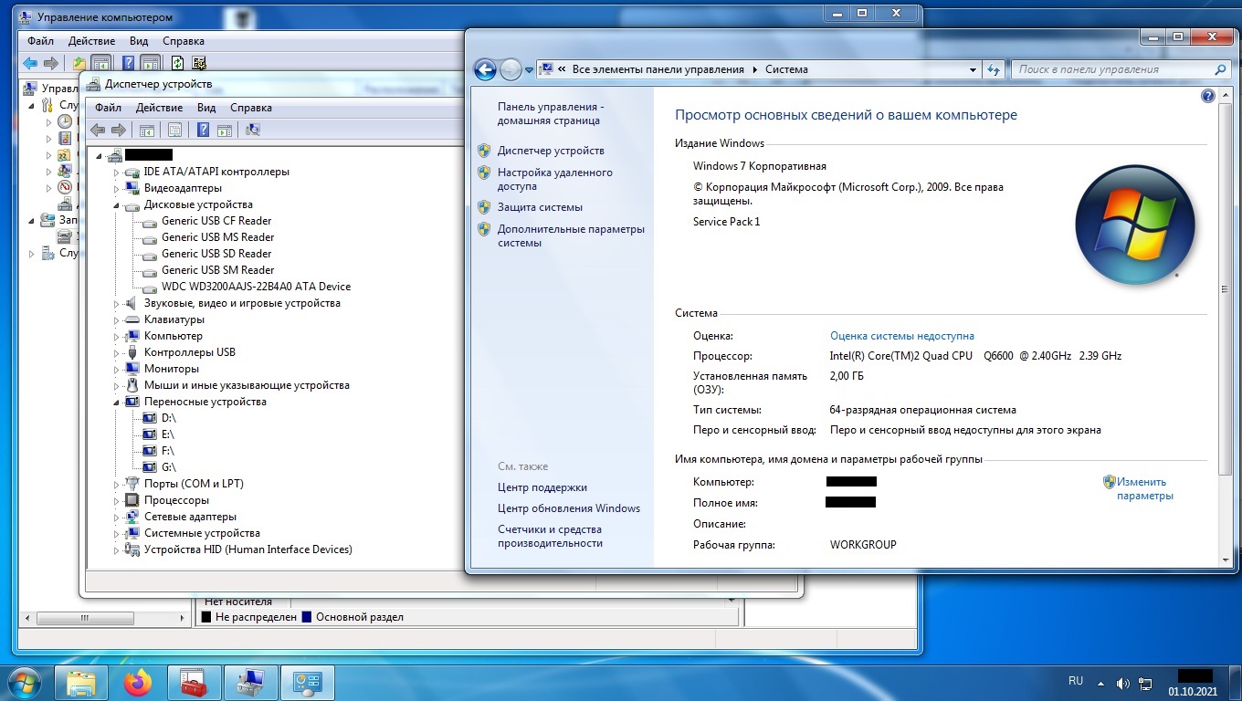
Task: Open Properties icon in Device Manager toolbar
Action: tap(175, 130)
